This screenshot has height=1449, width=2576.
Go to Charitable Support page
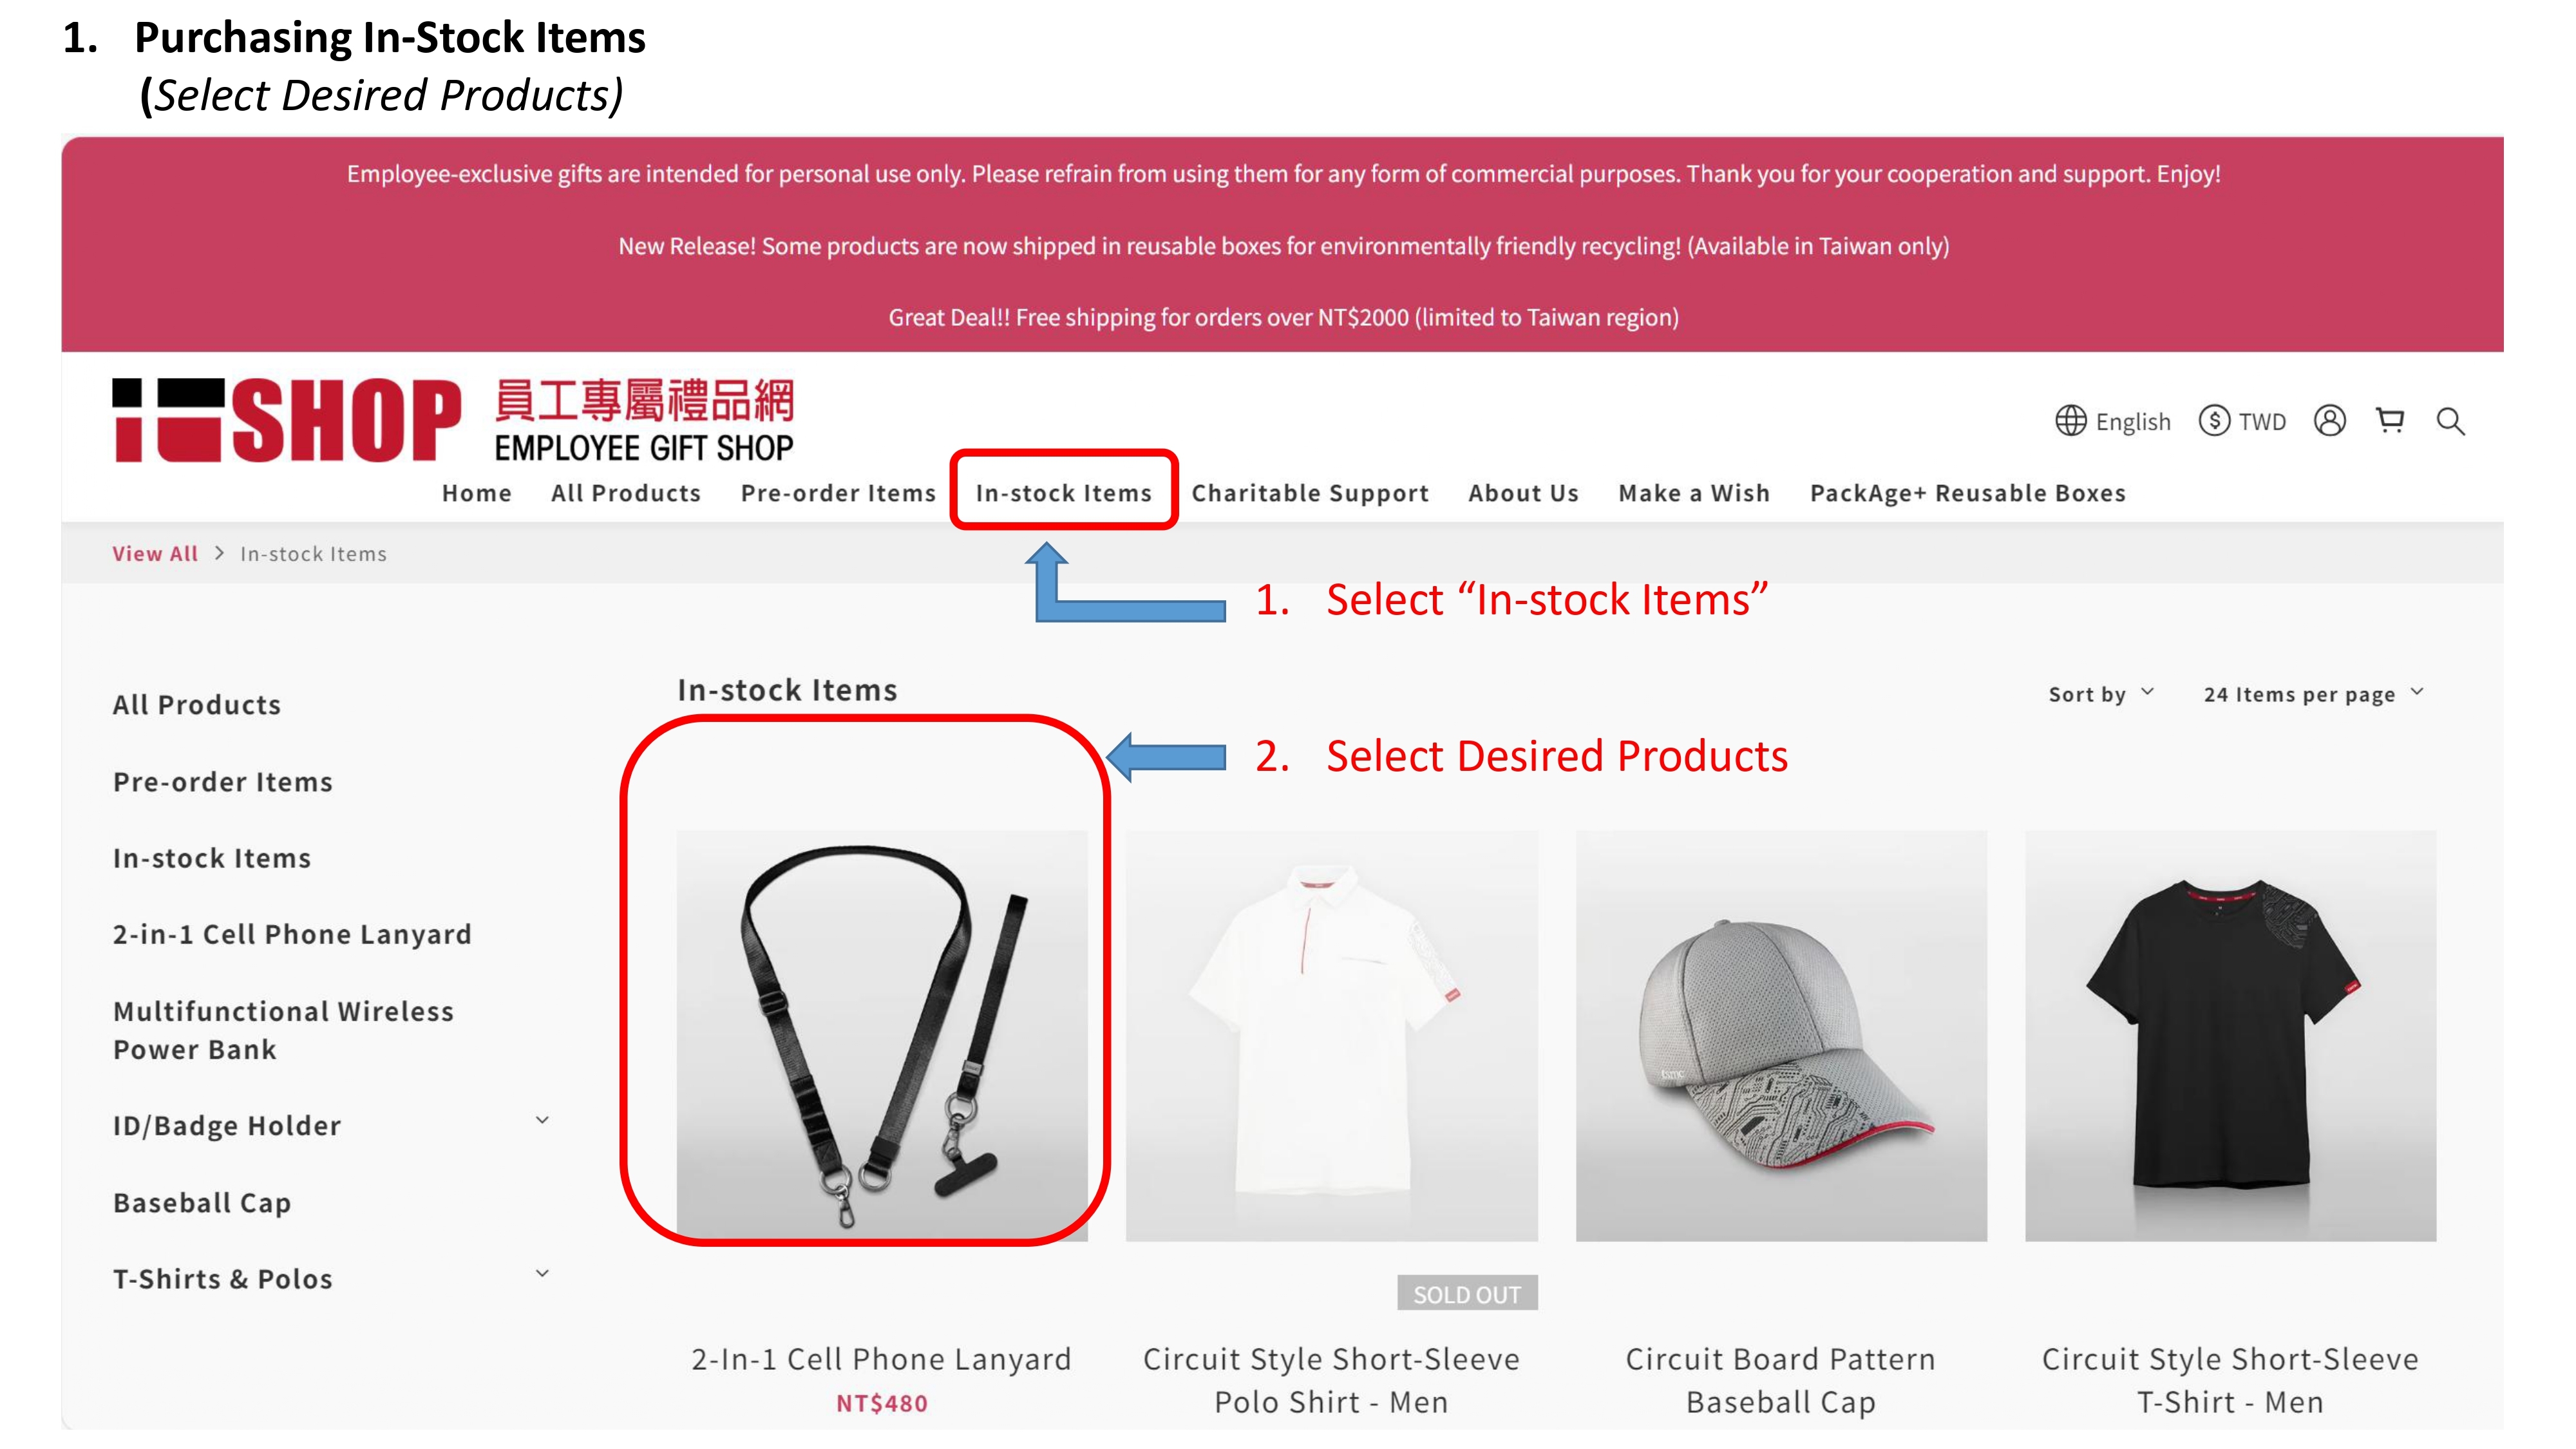tap(1310, 493)
